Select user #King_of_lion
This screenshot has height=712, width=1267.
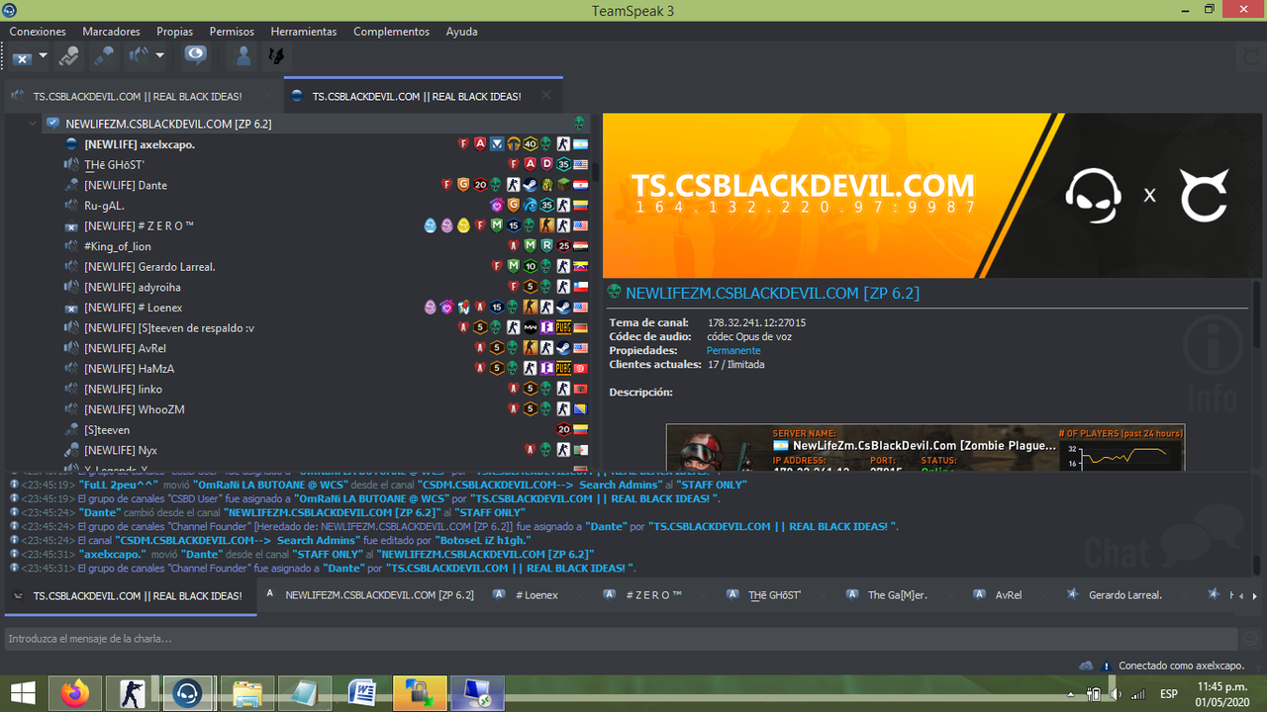click(118, 246)
